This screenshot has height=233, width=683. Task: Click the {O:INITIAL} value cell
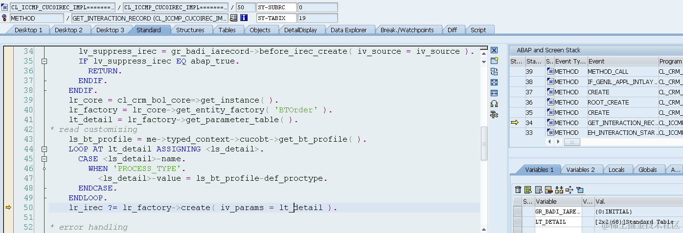[638, 212]
